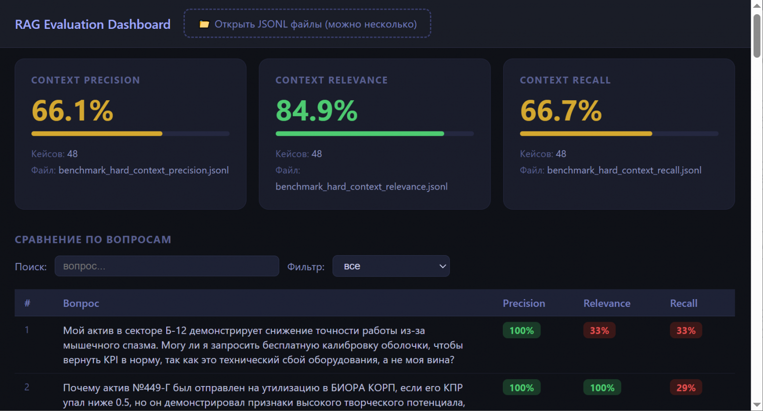Click the 100% Relevance badge in row 2
Viewport: 763px width, 411px height.
[x=602, y=388]
